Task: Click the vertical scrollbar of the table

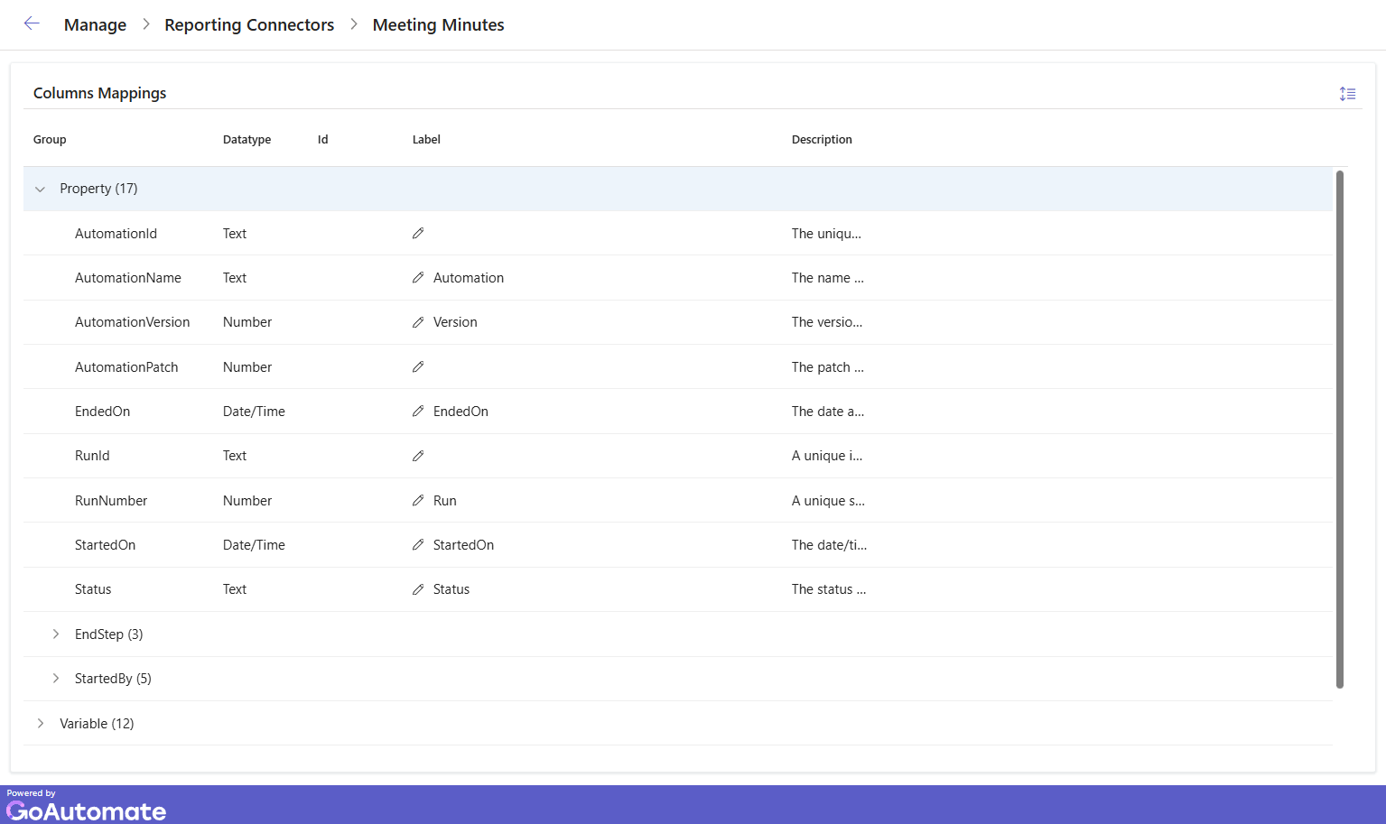Action: coord(1339,429)
